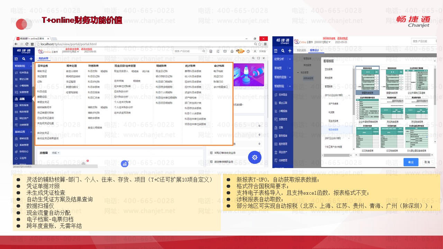Open 科目总账 under 财务账表
The image size is (443, 249).
point(93,71)
